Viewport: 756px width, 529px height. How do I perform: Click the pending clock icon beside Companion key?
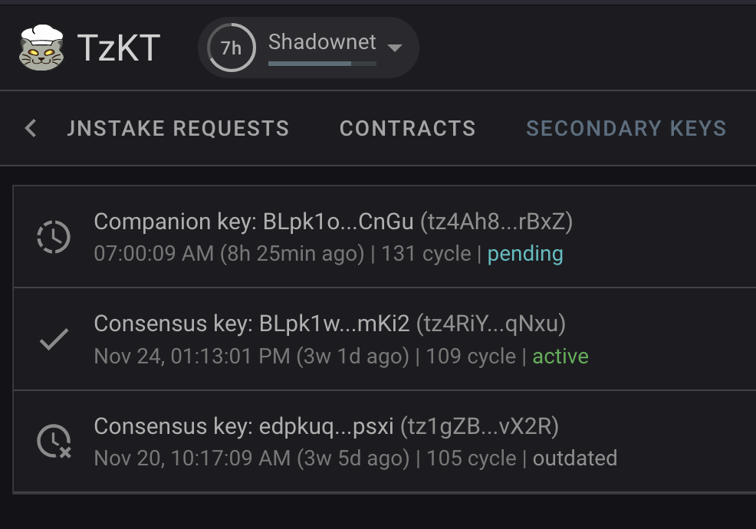pyautogui.click(x=52, y=235)
